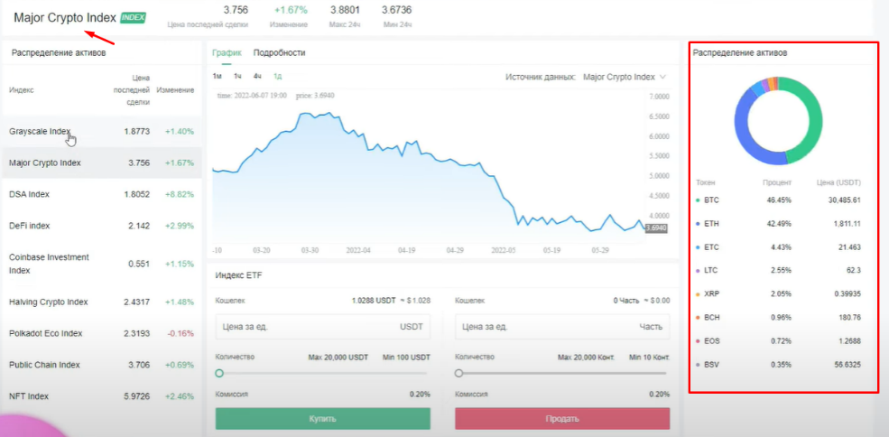The height and width of the screenshot is (437, 889).
Task: Click the ETH blue legend dot
Action: (698, 224)
